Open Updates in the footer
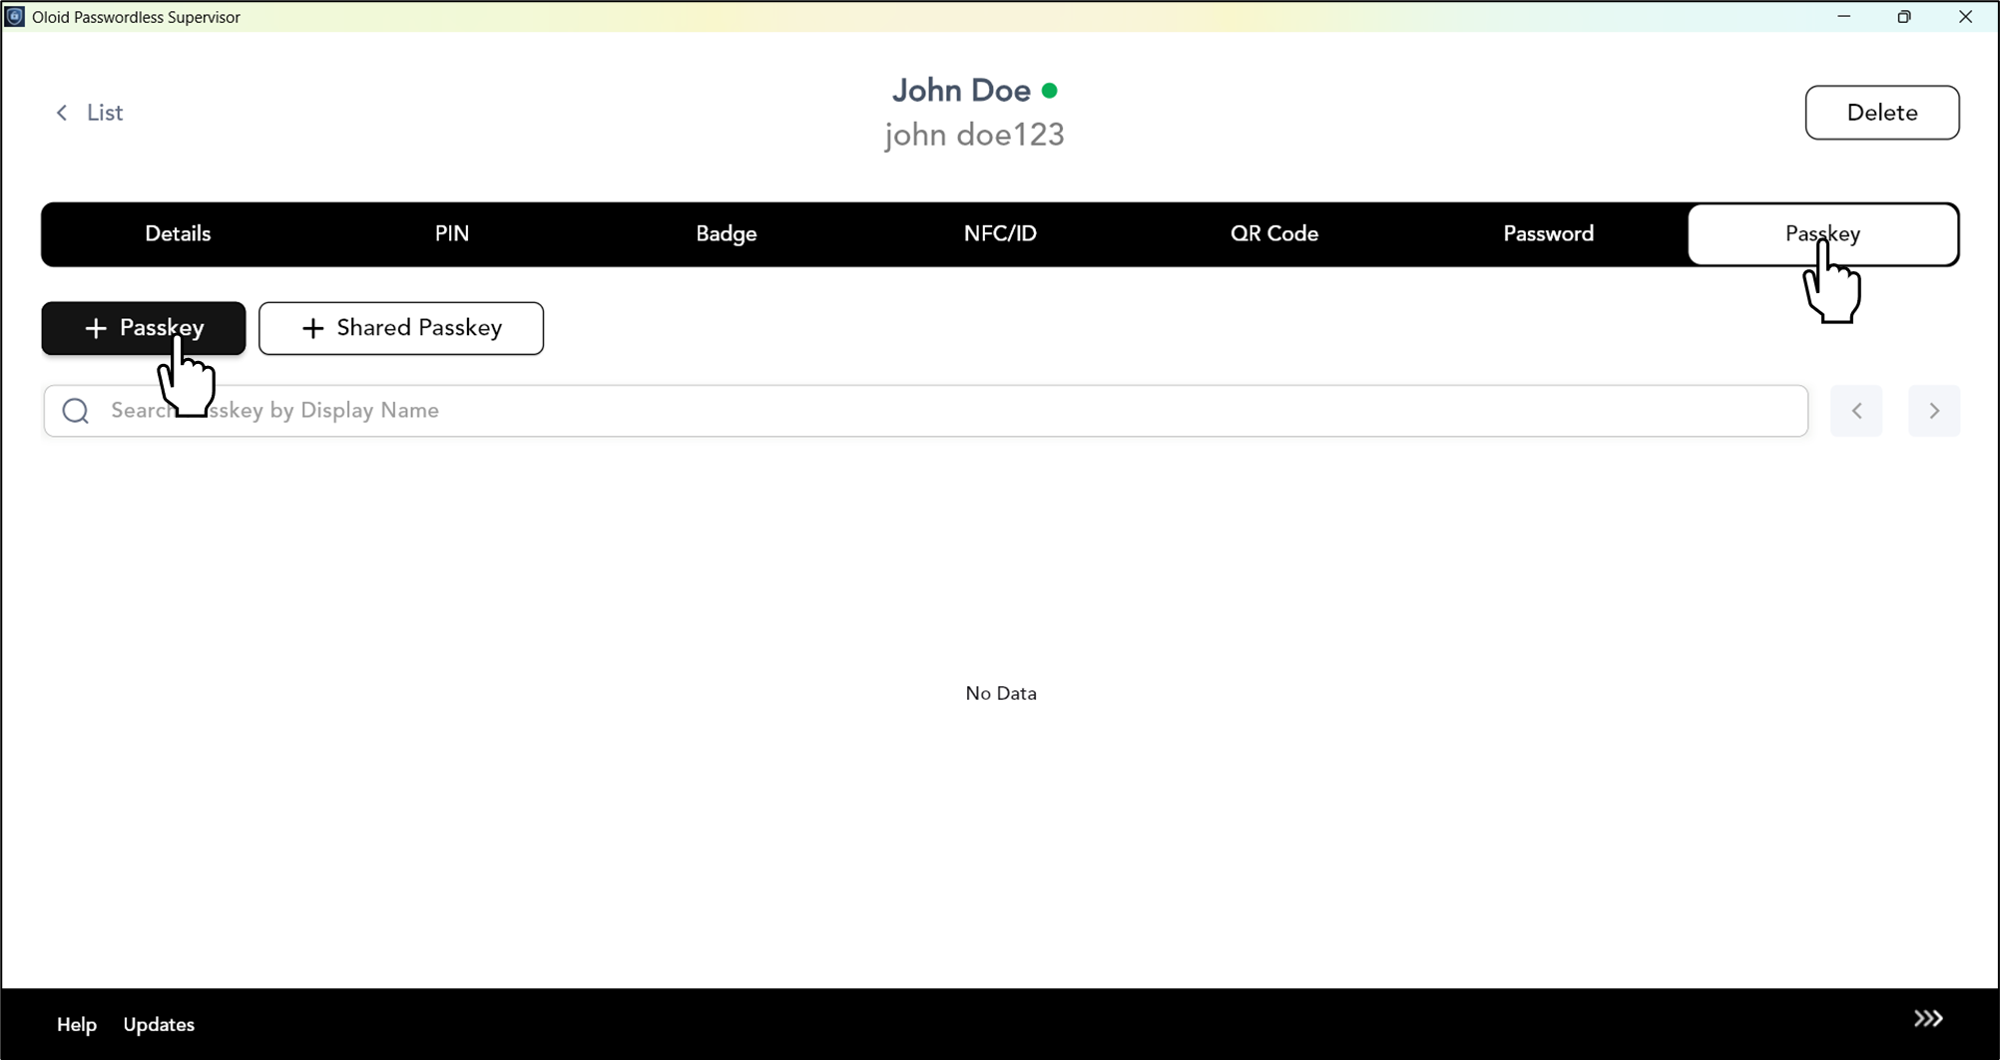This screenshot has height=1060, width=2000. click(159, 1024)
